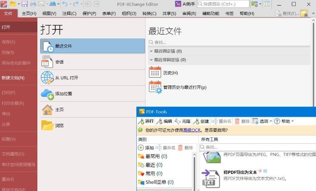Open the 帮助 help dropdown in PDF-Tools

(284, 121)
